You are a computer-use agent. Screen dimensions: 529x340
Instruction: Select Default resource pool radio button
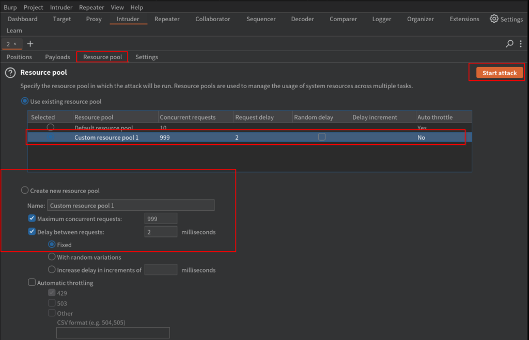point(51,127)
